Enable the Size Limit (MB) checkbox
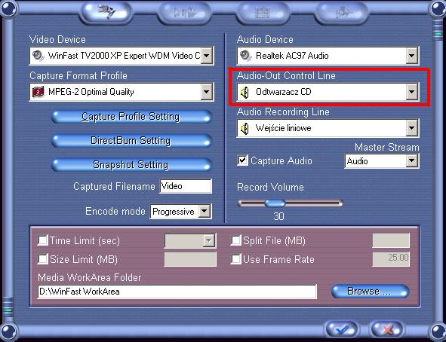Viewport: 446px width, 342px height. (43, 259)
